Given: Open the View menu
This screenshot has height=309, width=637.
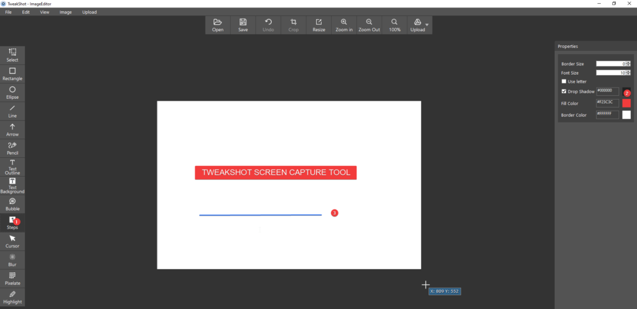Looking at the screenshot, I should pos(45,12).
